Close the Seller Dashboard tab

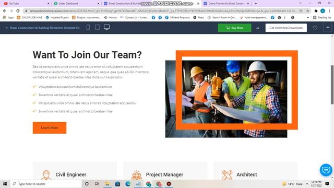click(x=99, y=4)
